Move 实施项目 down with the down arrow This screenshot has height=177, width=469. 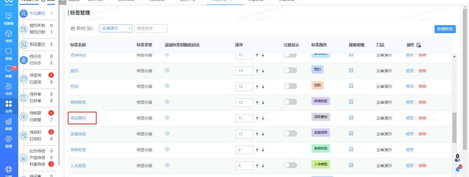tap(263, 134)
